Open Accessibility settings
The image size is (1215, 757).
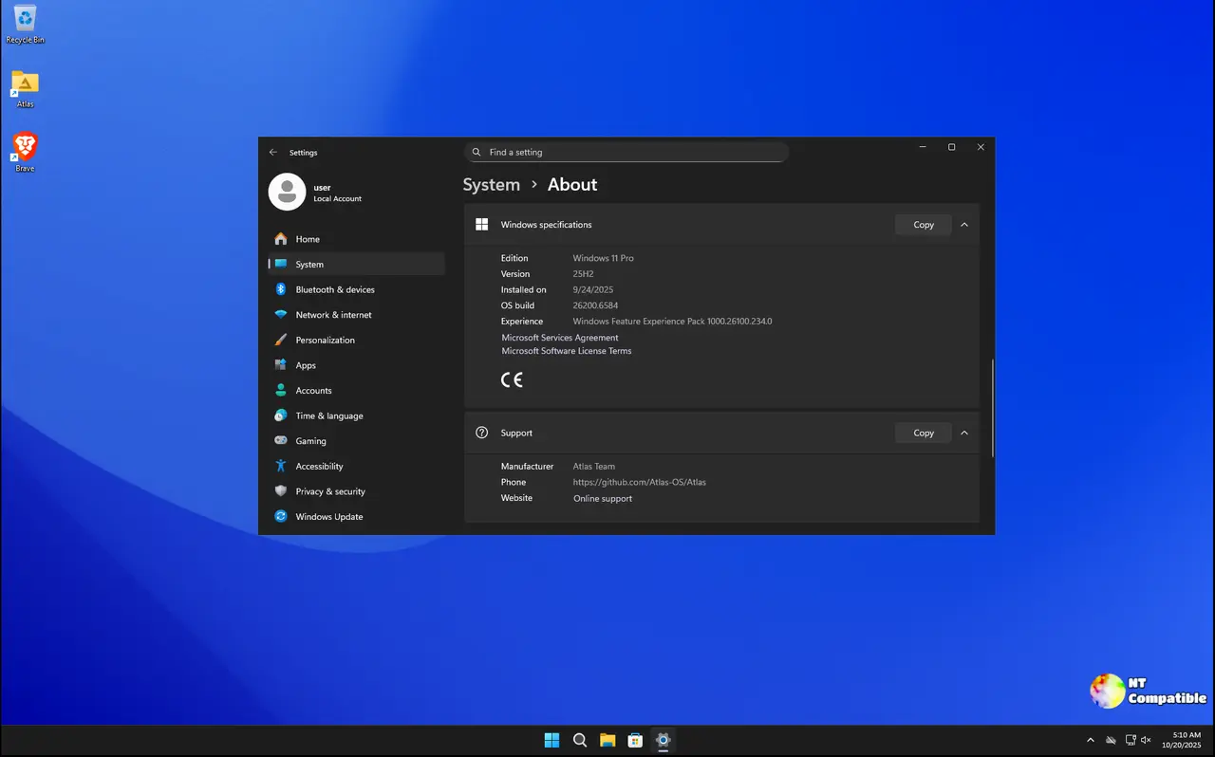coord(319,466)
